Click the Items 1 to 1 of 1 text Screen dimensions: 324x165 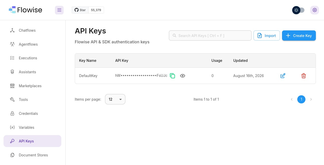point(206,99)
